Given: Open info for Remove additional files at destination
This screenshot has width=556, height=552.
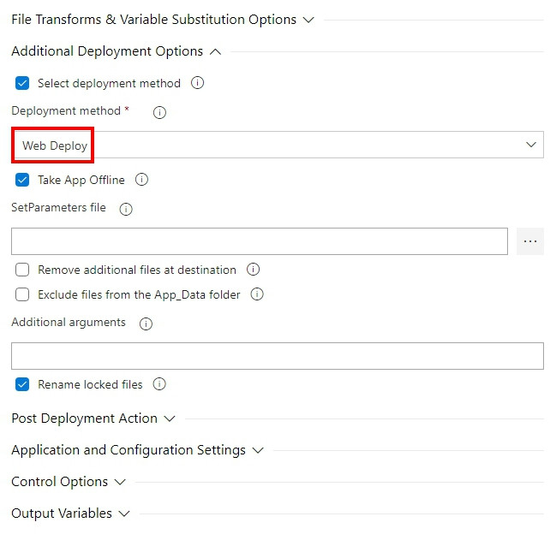Looking at the screenshot, I should coord(253,270).
